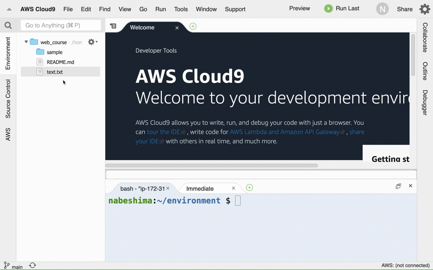433x270 pixels.
Task: Close the console panel
Action: pos(410,186)
